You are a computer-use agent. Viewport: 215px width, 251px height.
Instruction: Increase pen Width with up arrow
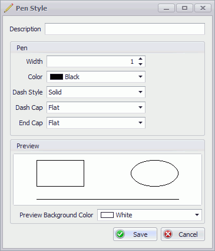[140, 59]
